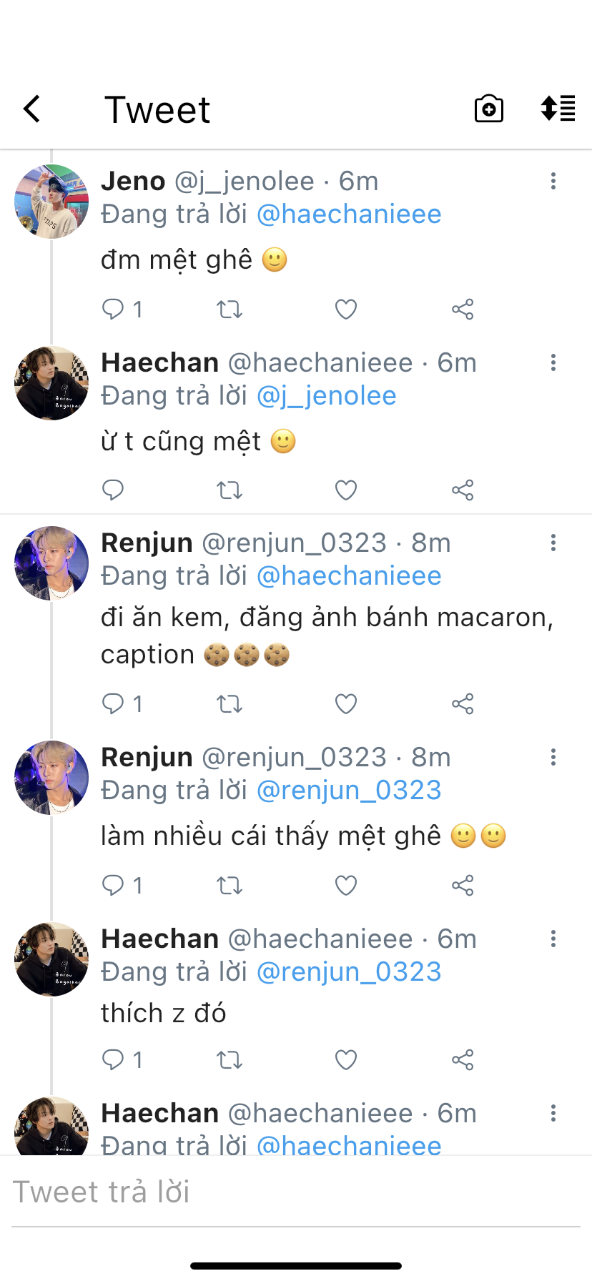This screenshot has width=592, height=1281.
Task: Share Renjun's "làm nhiều cái" tweet
Action: 463,886
